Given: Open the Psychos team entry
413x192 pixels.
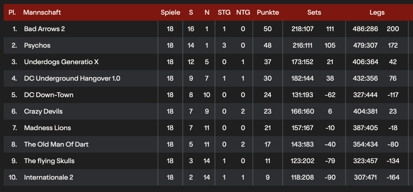Looking at the screenshot, I should [x=37, y=45].
